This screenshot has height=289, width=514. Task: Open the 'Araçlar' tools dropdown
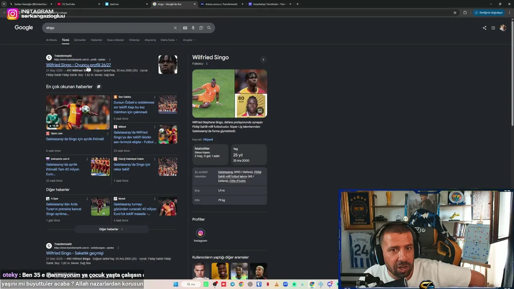pos(189,40)
